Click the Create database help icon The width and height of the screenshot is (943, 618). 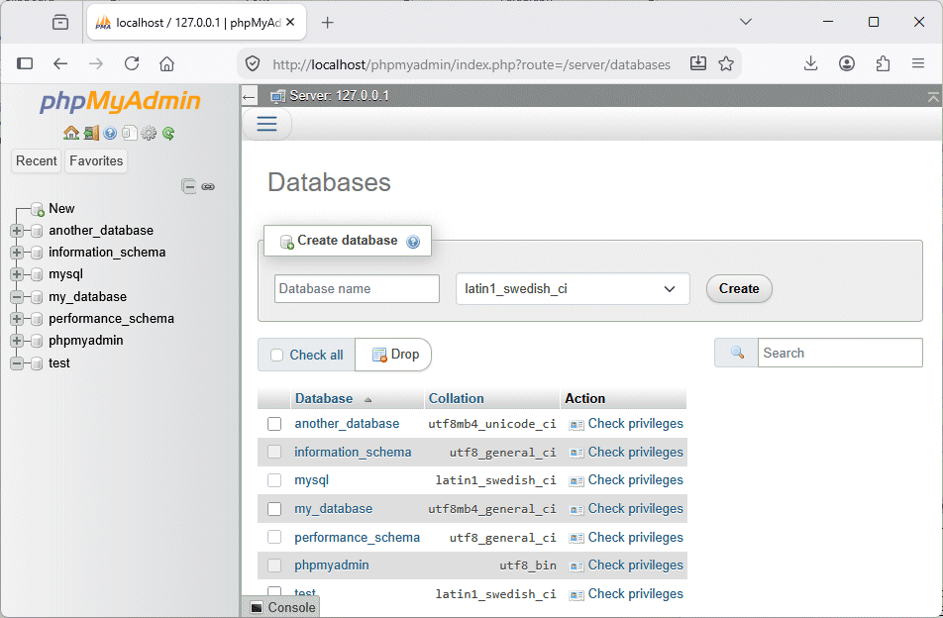pos(413,242)
